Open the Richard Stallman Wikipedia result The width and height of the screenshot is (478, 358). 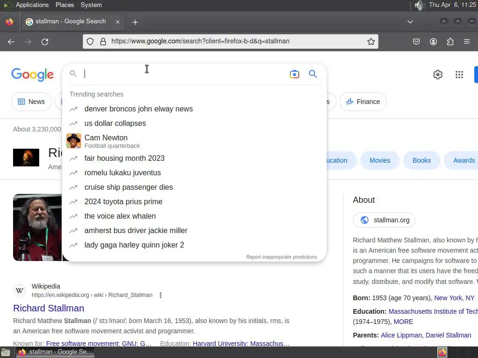pyautogui.click(x=49, y=308)
